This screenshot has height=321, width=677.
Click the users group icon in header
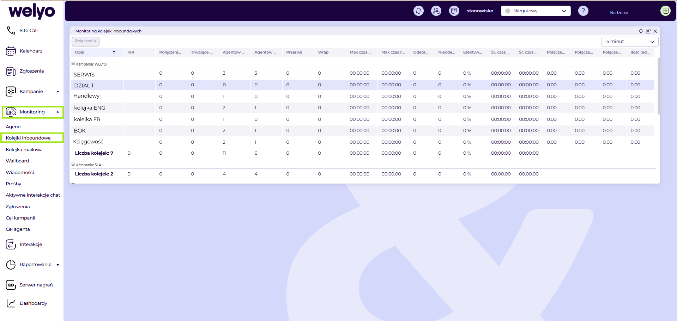click(436, 11)
